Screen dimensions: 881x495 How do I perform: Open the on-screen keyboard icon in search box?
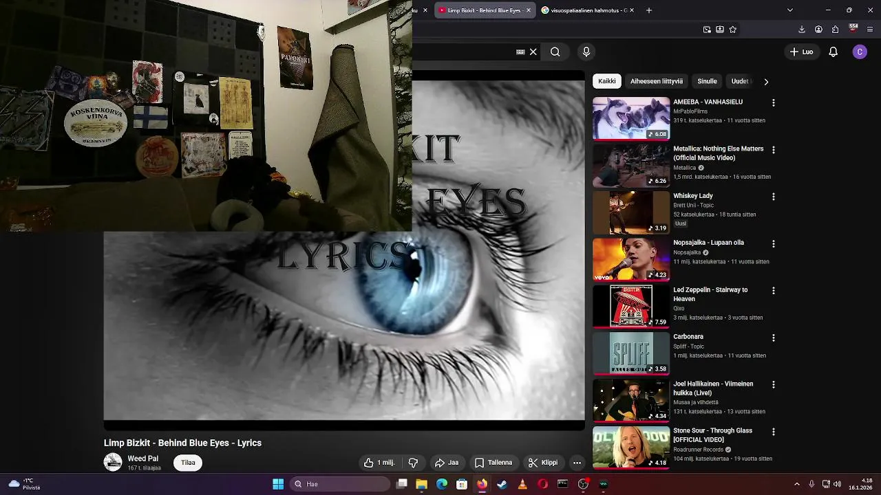(520, 52)
